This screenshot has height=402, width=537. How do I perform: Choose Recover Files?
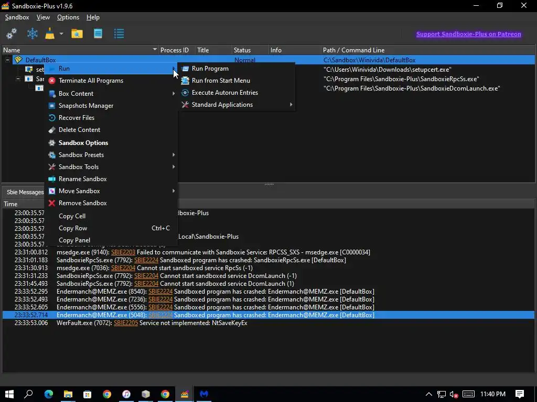111,118
